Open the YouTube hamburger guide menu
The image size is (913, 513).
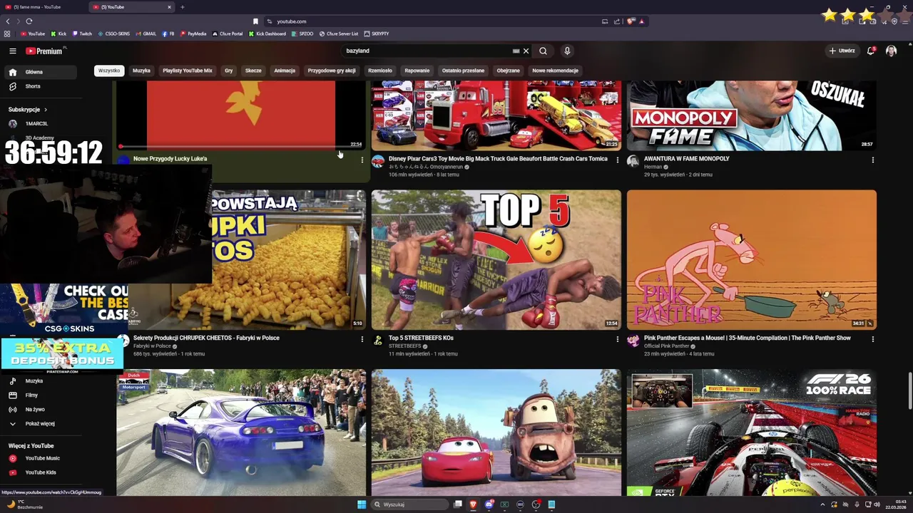coord(12,51)
